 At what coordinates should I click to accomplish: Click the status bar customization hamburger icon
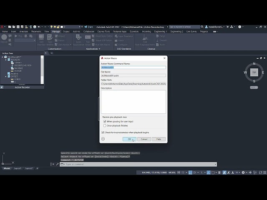[x=264, y=172]
